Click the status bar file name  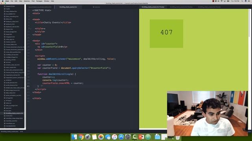pos(9,132)
